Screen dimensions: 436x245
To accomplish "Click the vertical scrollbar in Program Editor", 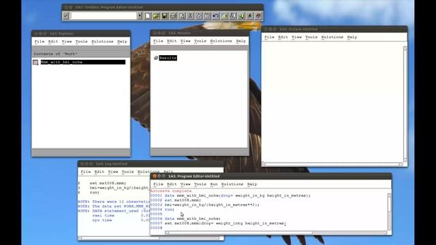I will point(389,212).
